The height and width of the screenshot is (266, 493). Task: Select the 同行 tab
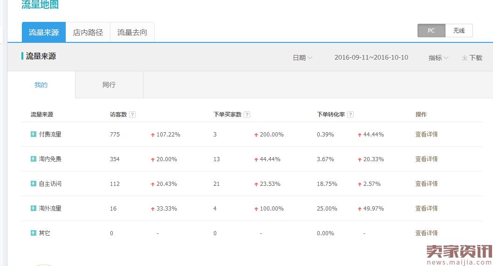tap(109, 85)
